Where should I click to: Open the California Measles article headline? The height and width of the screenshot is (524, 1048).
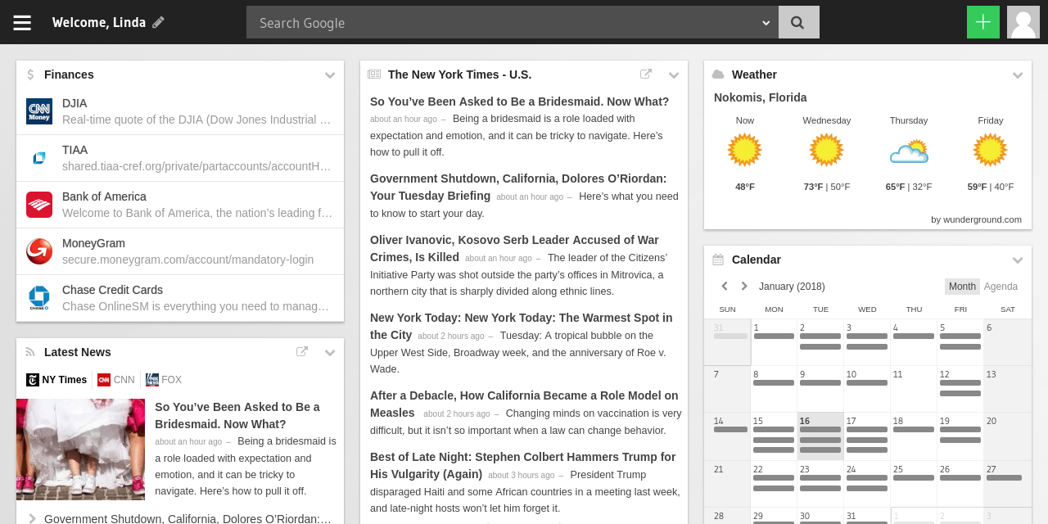[524, 404]
